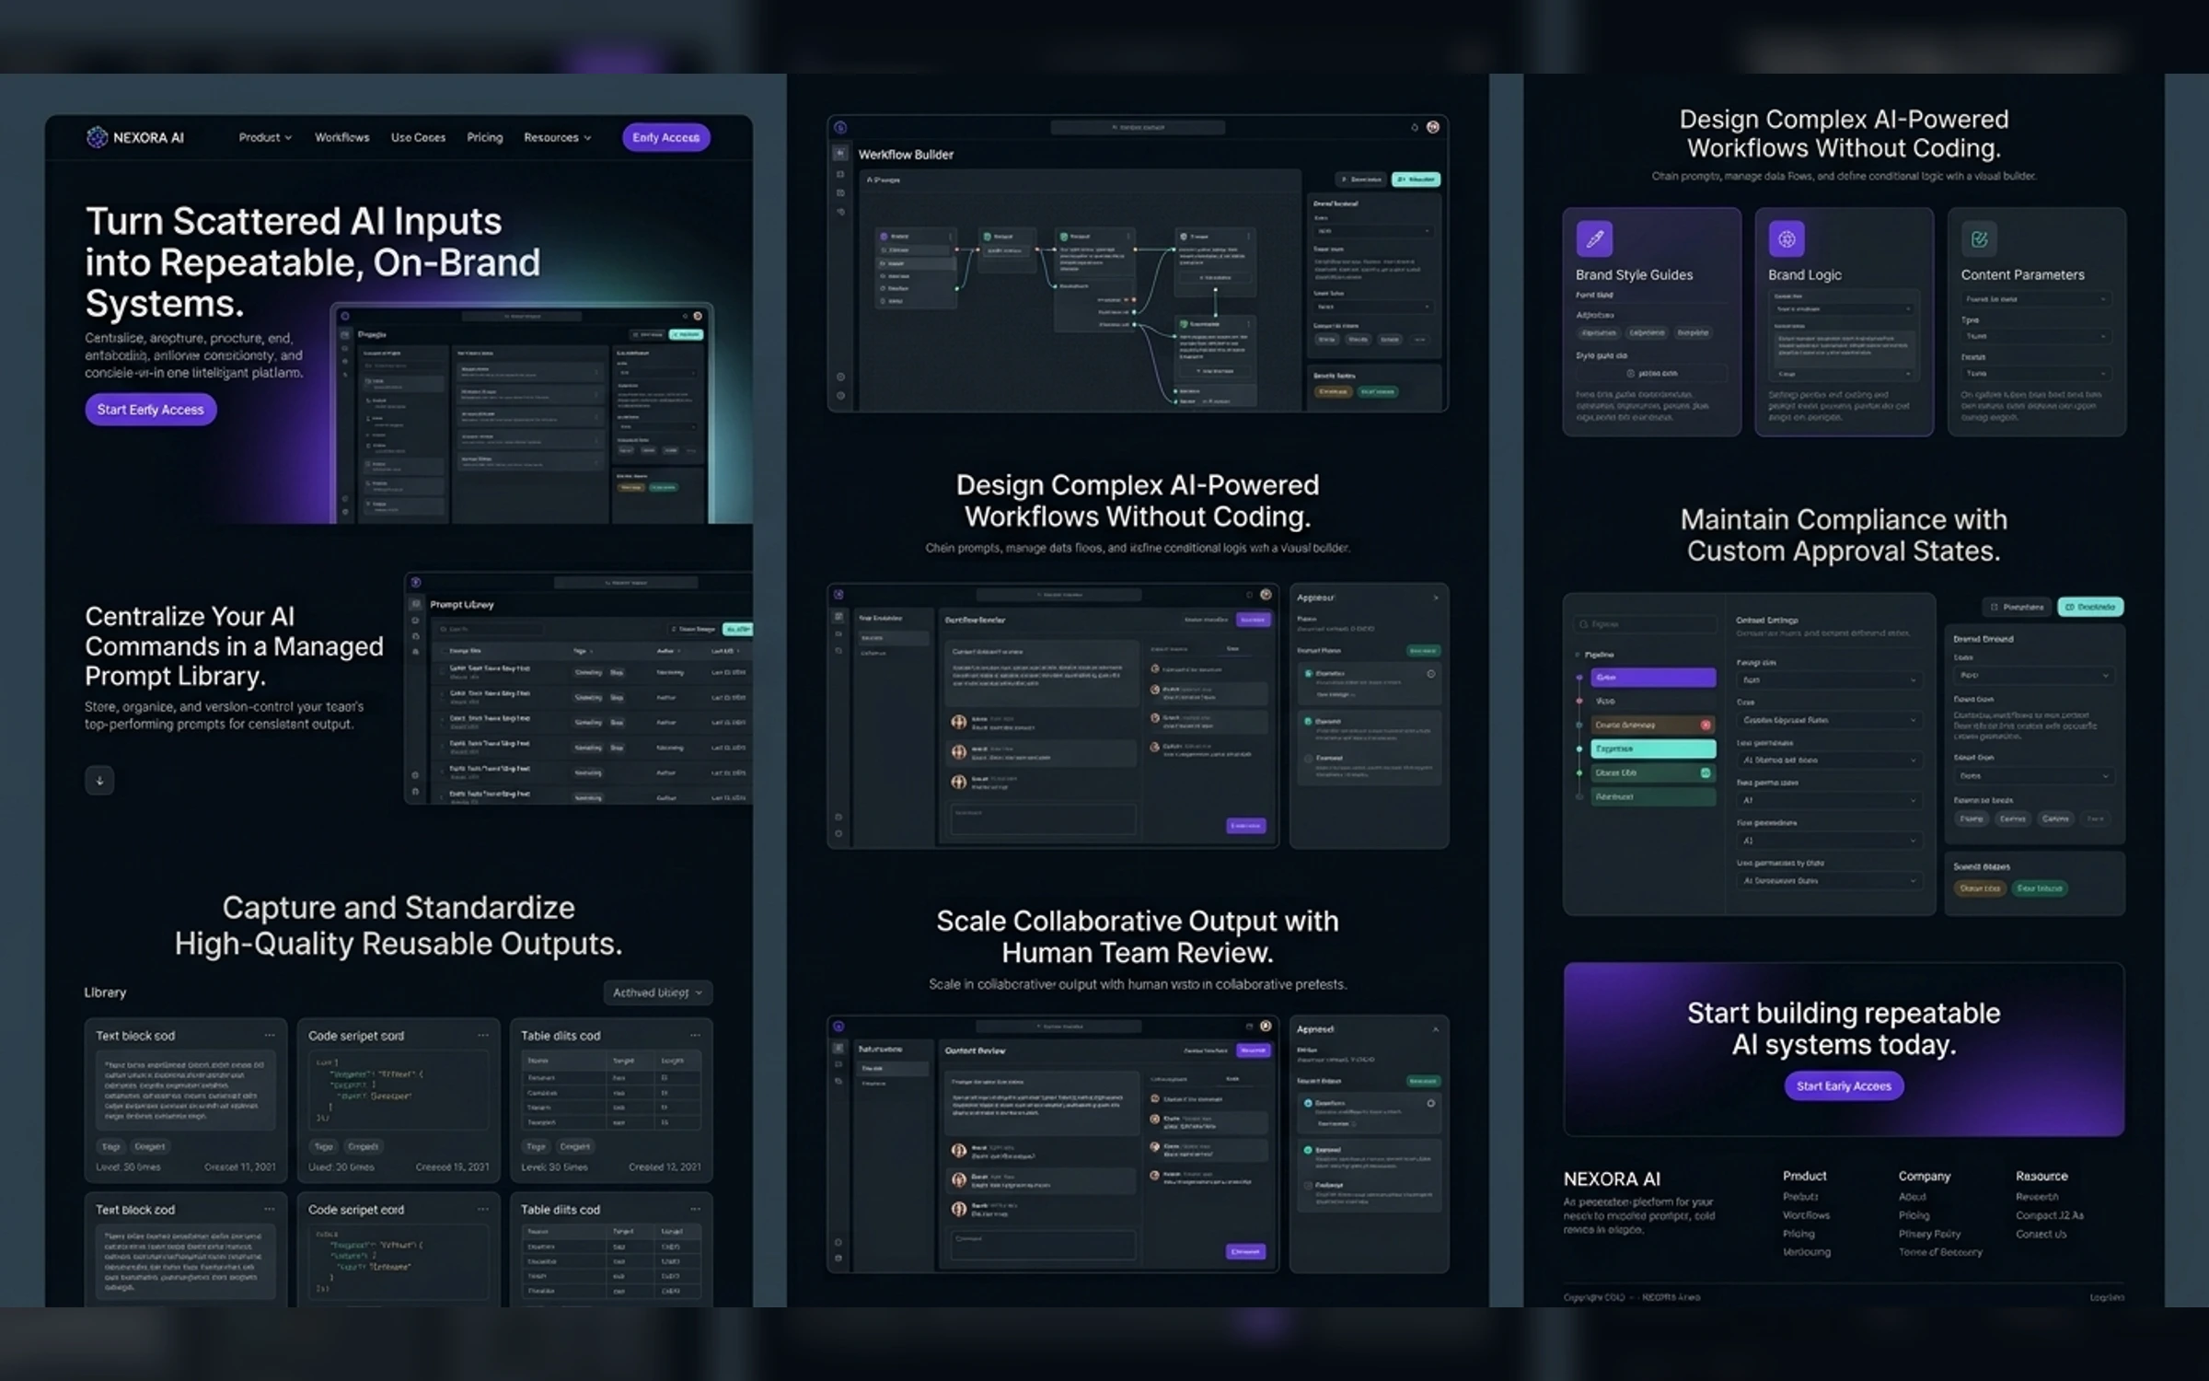Click the green badge icon on dark-green pipeline step
Screen dimensions: 2209x1381
coord(1706,772)
